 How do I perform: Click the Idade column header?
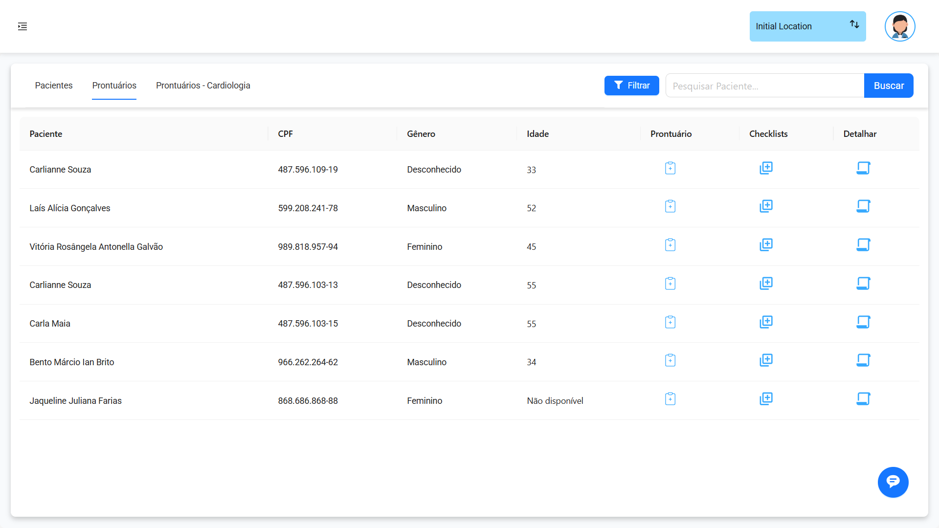pos(537,134)
